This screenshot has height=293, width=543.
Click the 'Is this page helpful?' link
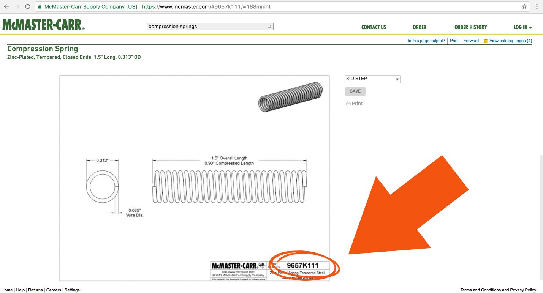426,41
